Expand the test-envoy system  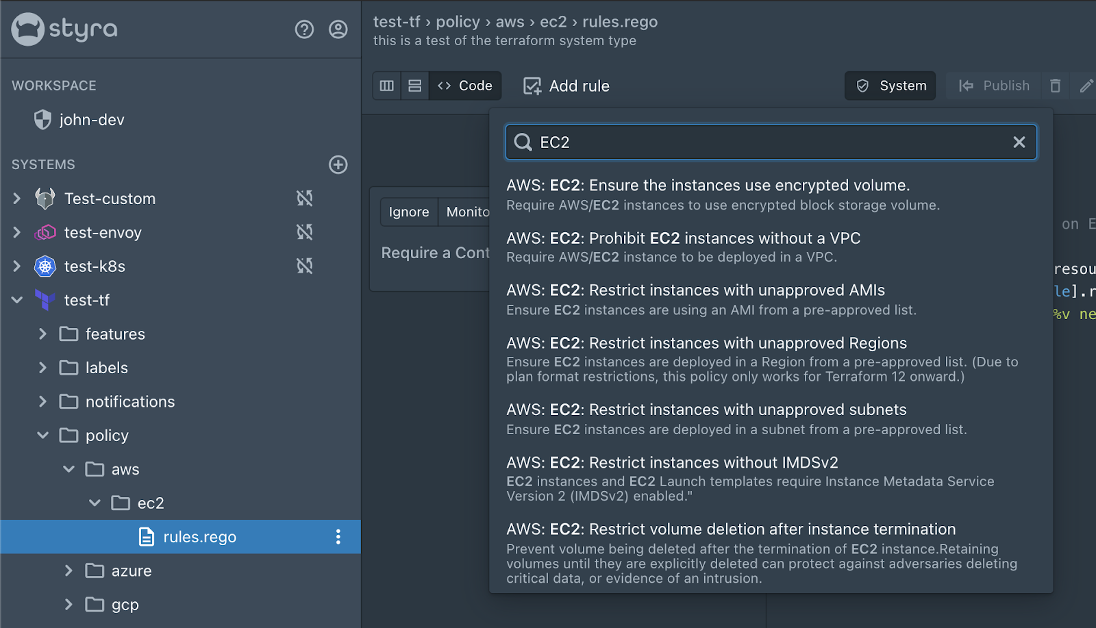(x=17, y=232)
